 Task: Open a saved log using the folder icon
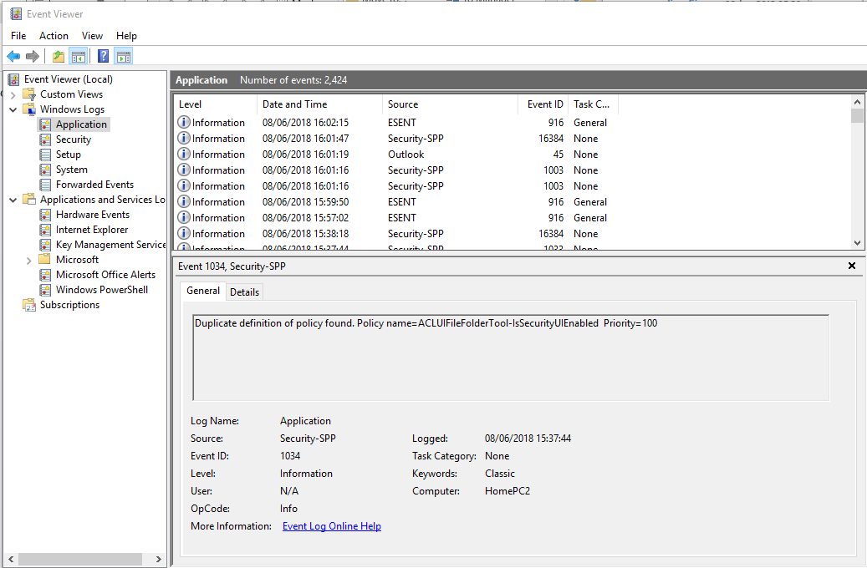[x=58, y=56]
